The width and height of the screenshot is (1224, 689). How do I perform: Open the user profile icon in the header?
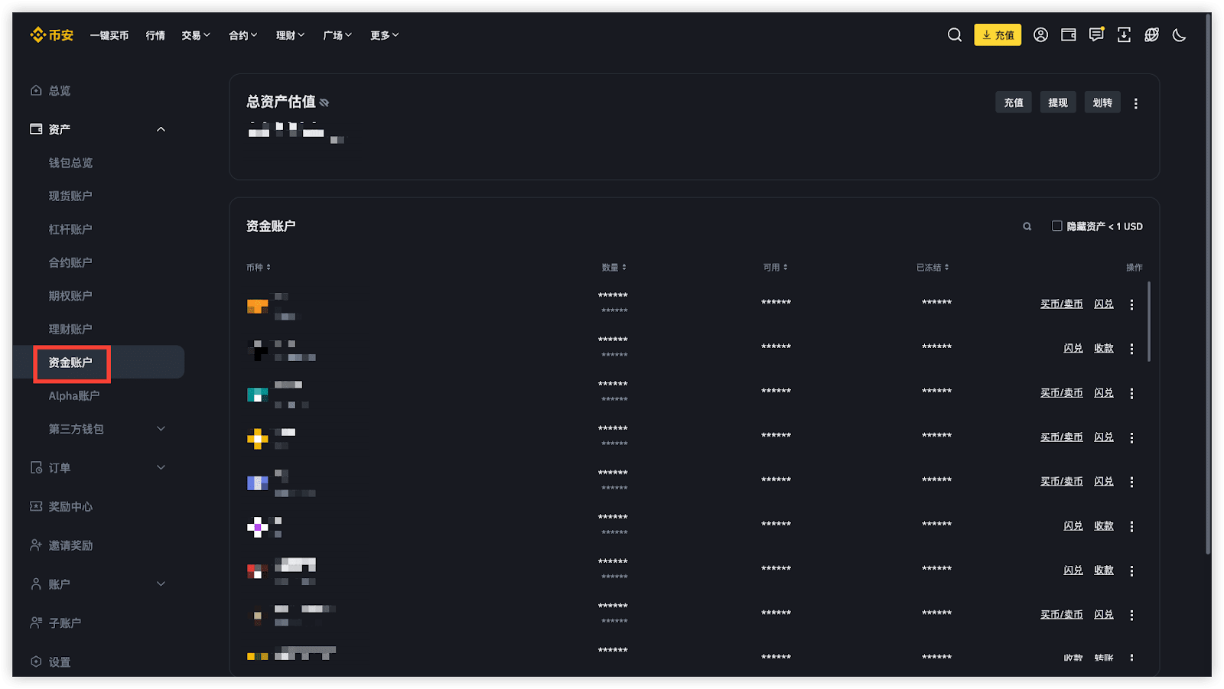pyautogui.click(x=1040, y=35)
